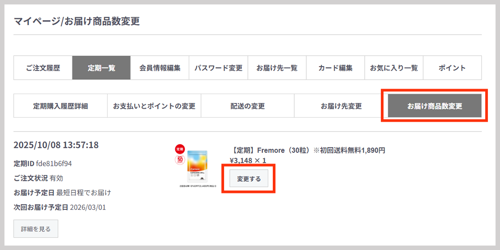Switch to the 配送の変更 sub-tab
This screenshot has height=250, width=500.
click(x=247, y=106)
